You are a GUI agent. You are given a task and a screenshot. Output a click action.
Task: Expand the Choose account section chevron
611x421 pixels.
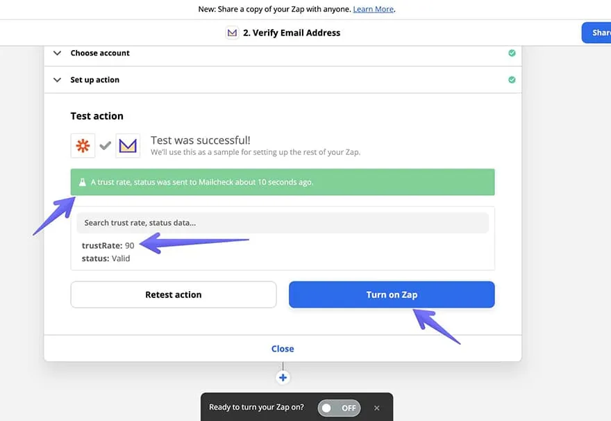tap(57, 53)
